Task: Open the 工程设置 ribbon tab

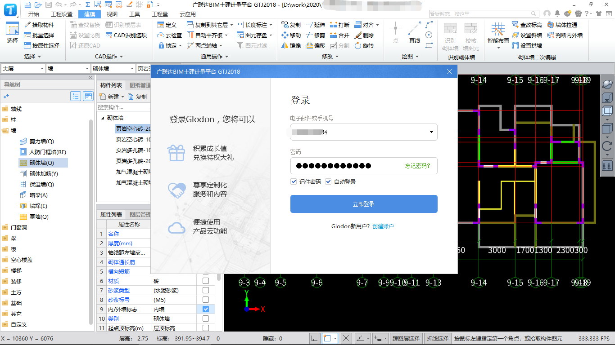Action: tap(62, 14)
